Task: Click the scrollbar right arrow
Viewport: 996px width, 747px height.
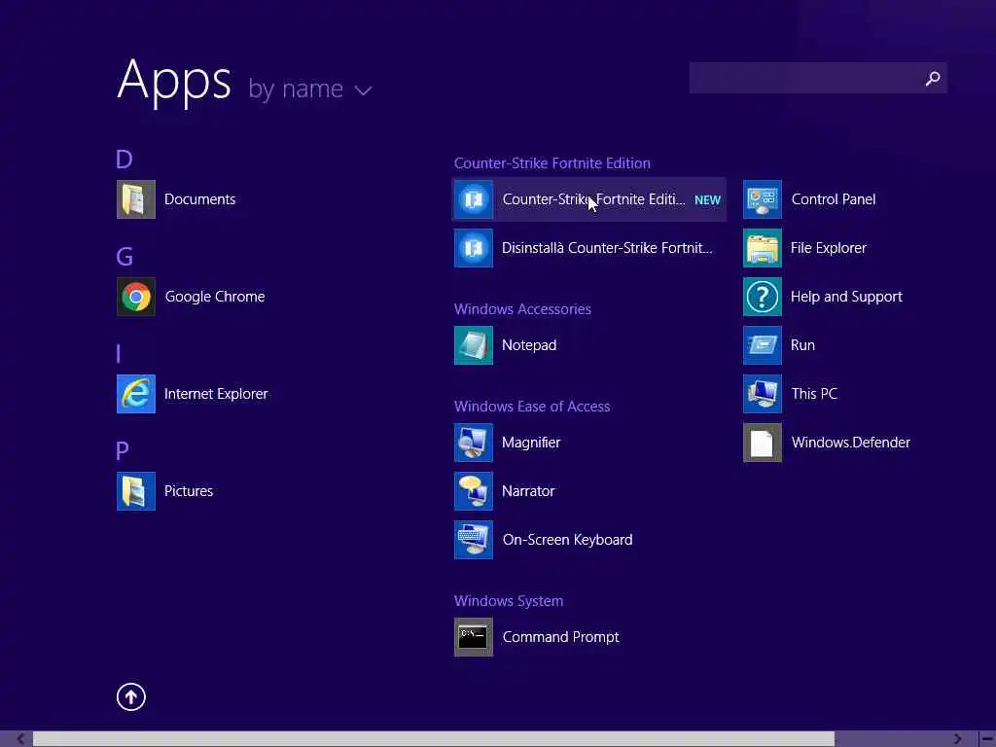Action: [x=958, y=739]
